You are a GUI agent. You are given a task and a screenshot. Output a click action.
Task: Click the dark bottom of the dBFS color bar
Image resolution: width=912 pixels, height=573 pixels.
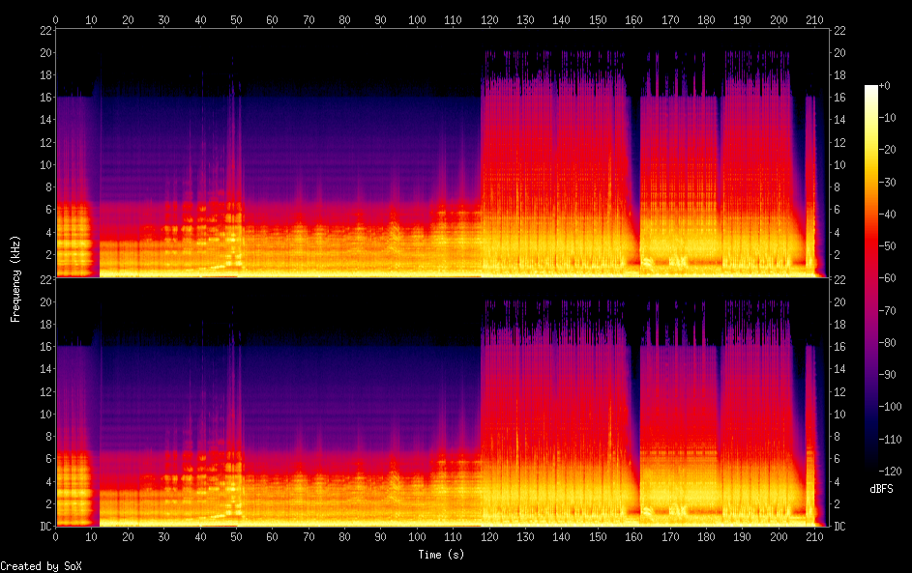[x=871, y=466]
